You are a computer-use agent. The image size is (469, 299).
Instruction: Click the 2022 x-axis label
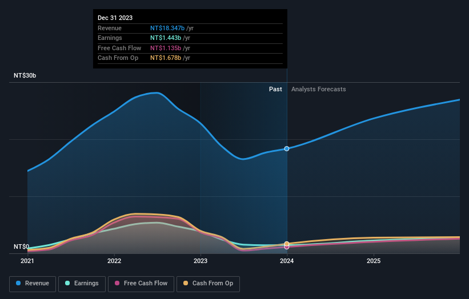[x=114, y=261]
